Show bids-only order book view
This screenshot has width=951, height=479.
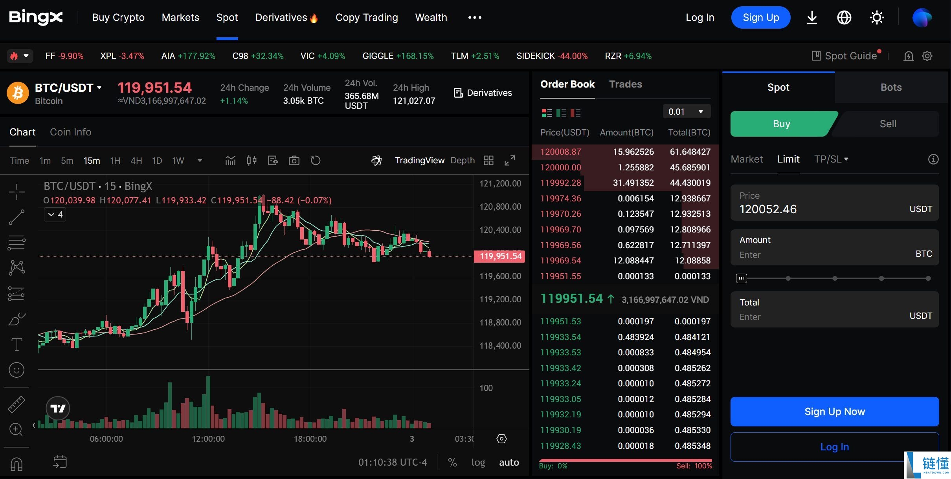click(561, 113)
